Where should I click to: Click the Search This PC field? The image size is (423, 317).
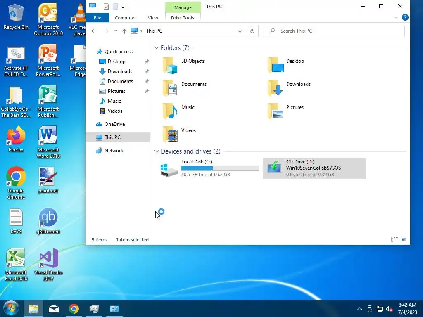[334, 31]
